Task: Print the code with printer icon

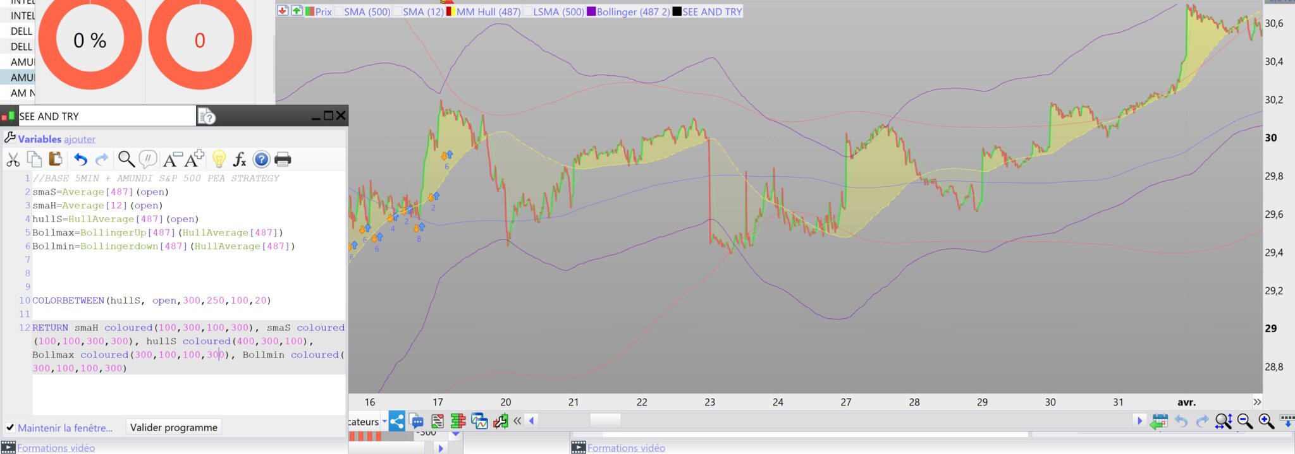Action: click(x=283, y=159)
